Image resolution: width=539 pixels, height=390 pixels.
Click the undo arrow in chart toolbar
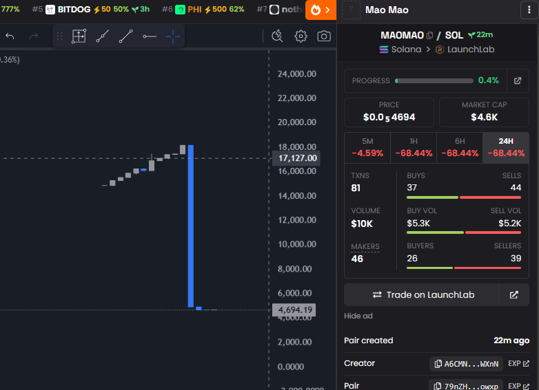pyautogui.click(x=10, y=36)
